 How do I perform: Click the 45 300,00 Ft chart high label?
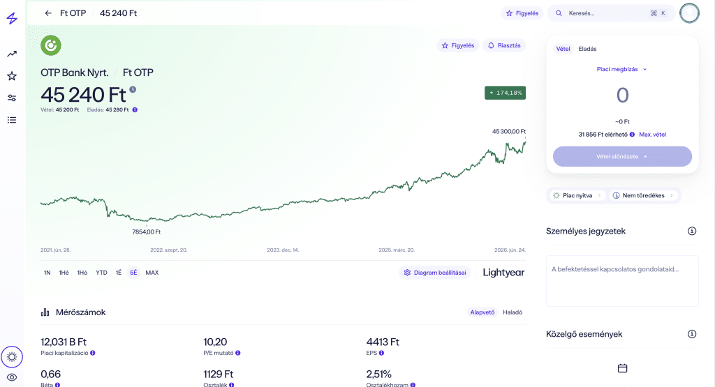tap(509, 132)
